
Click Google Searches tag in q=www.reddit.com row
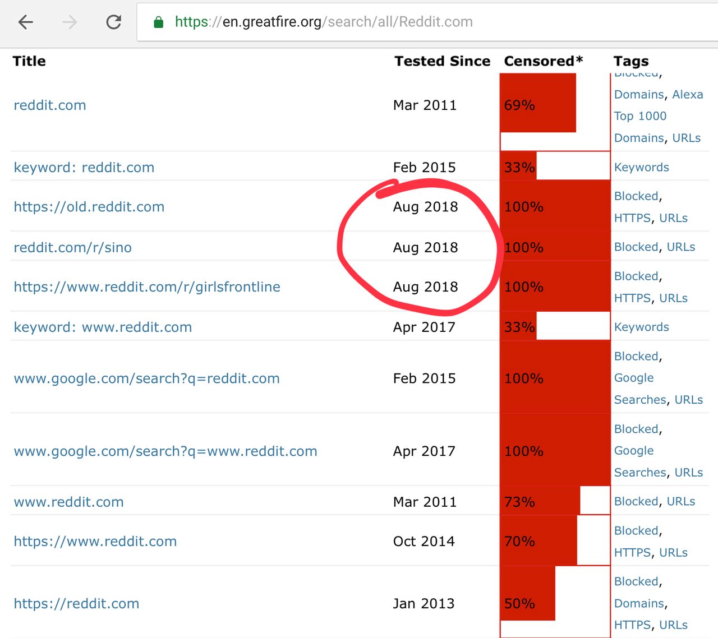click(x=641, y=462)
